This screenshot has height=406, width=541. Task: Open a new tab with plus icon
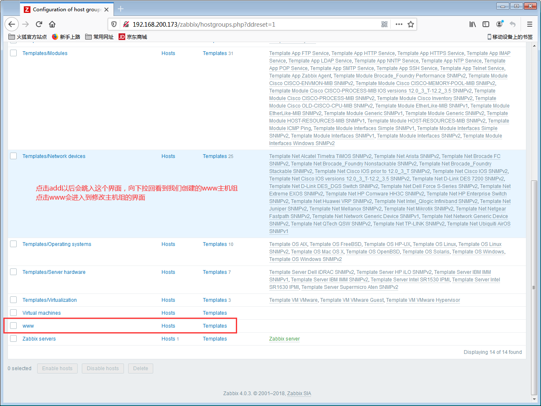121,9
